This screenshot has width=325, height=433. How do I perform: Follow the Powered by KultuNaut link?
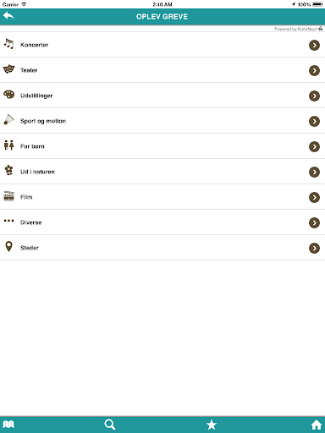pos(299,29)
